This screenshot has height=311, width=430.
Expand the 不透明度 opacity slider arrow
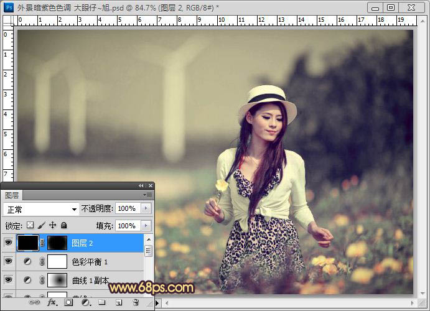click(146, 209)
